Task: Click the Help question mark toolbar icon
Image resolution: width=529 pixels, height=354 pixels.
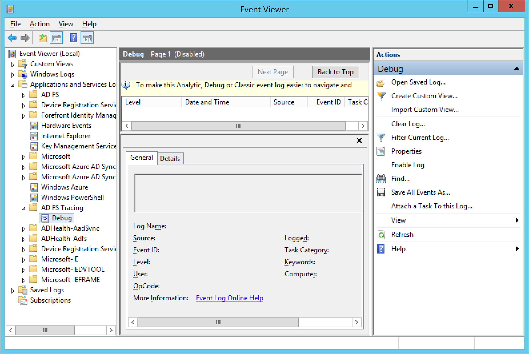Action: click(73, 38)
